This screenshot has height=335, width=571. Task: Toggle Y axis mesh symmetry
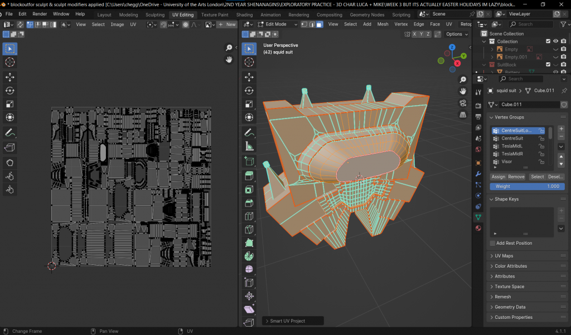point(422,34)
